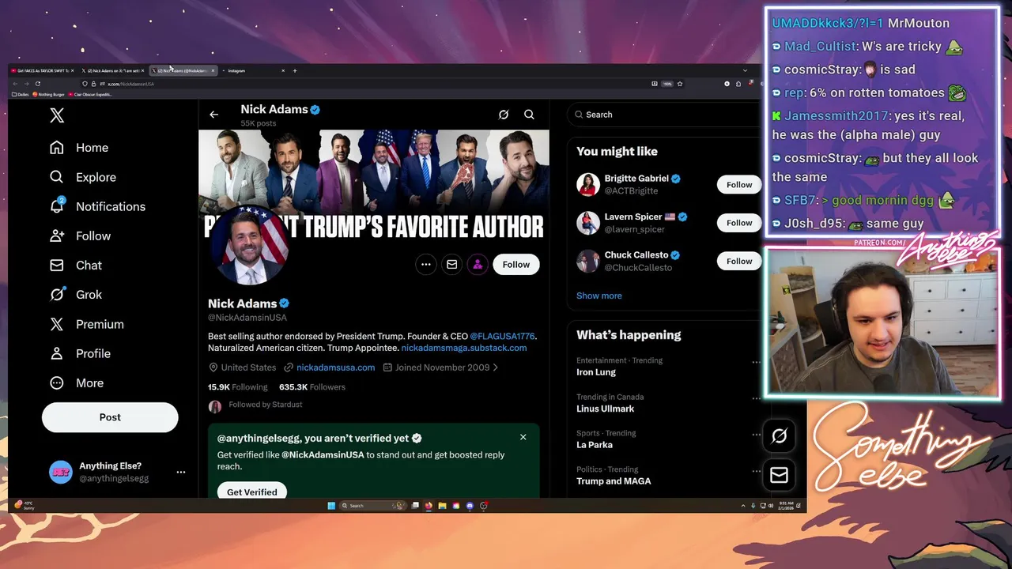This screenshot has height=569, width=1012.
Task: Click the floating Messages envelope button
Action: [779, 474]
